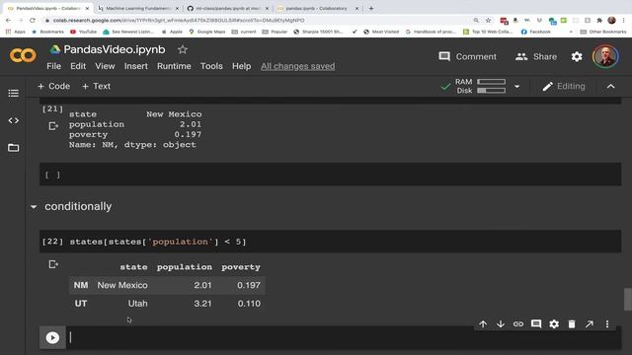Open Other Bookmarks folder

603,32
